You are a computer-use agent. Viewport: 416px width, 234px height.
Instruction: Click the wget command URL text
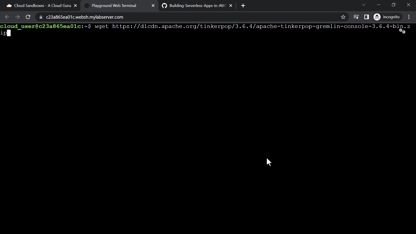click(261, 26)
